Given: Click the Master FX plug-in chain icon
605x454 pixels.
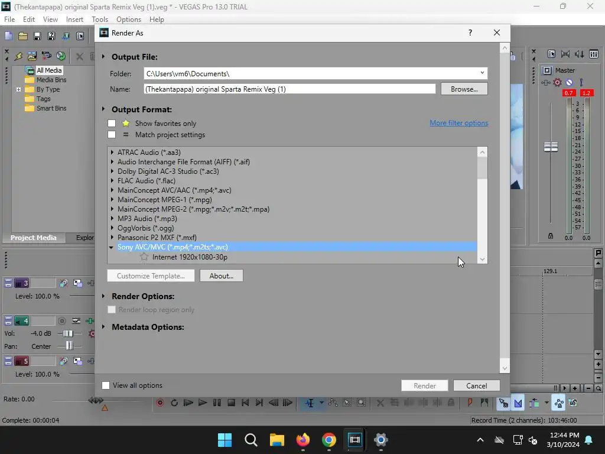Looking at the screenshot, I should point(545,82).
